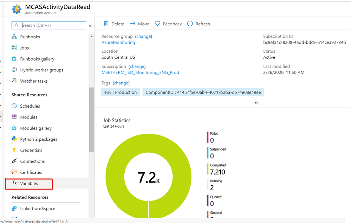351x223 pixels.
Task: Click the Completed green legend swatch
Action: (x=208, y=169)
